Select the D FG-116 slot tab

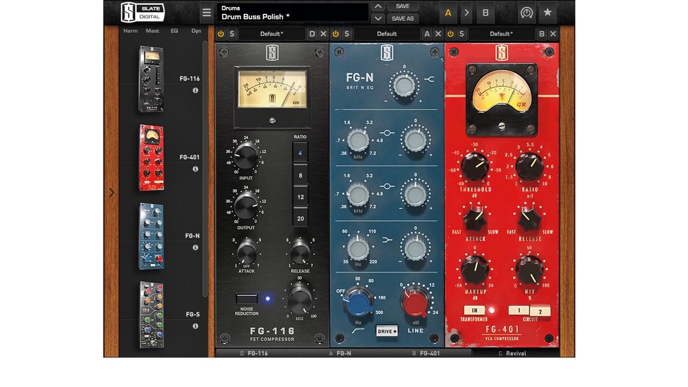(258, 353)
